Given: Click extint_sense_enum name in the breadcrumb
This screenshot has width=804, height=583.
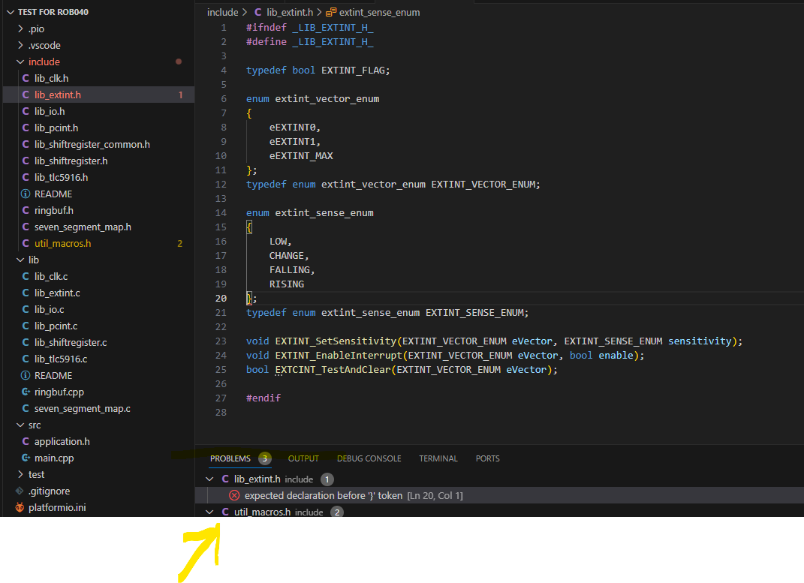Looking at the screenshot, I should tap(379, 12).
